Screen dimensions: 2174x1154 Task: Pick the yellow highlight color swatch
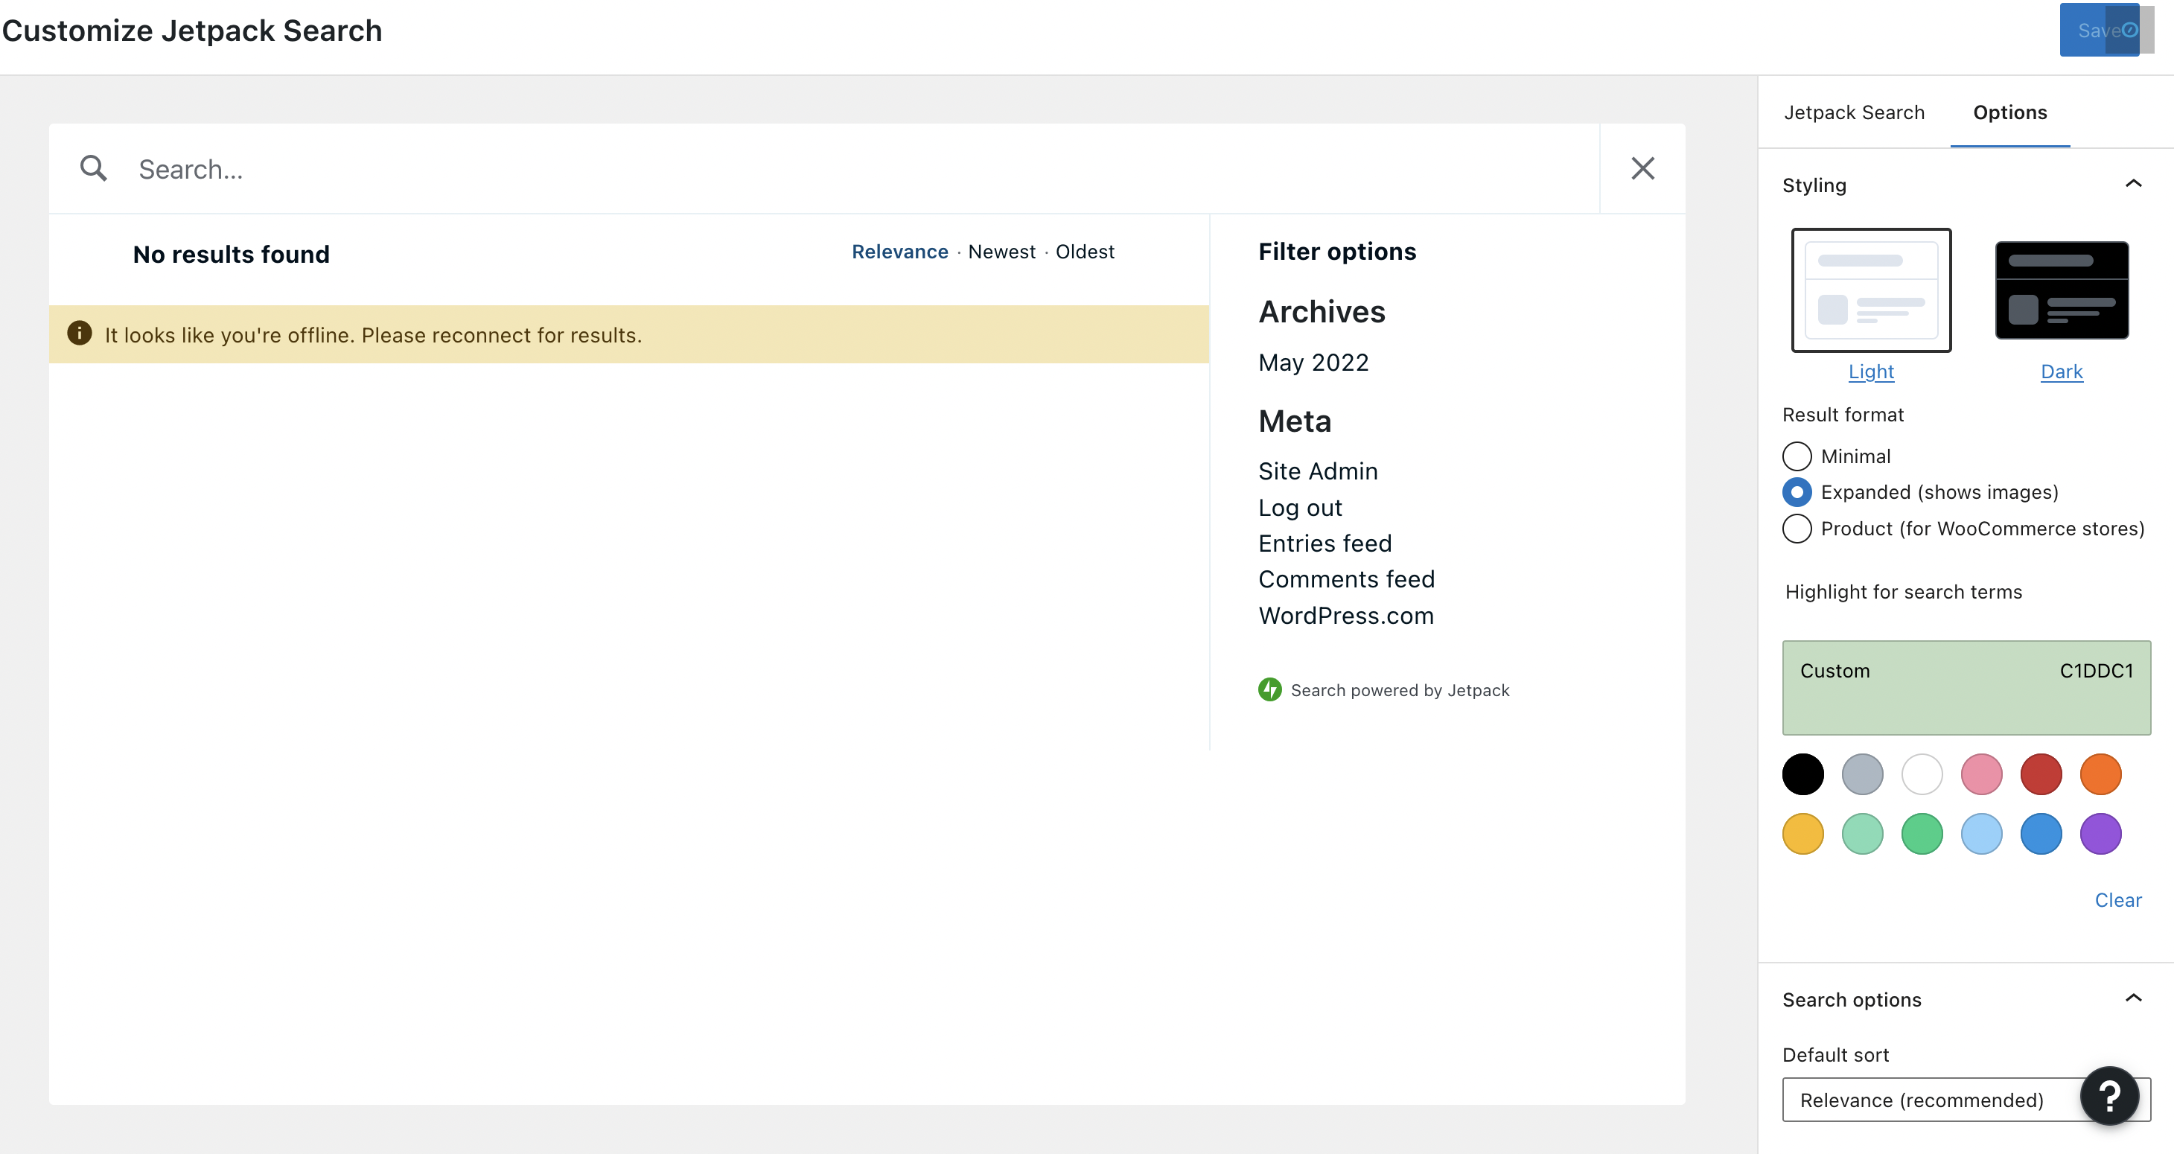1802,834
